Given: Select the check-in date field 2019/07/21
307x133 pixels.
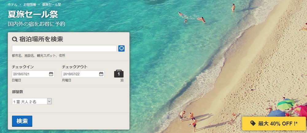Looking at the screenshot, I should click(x=33, y=74).
